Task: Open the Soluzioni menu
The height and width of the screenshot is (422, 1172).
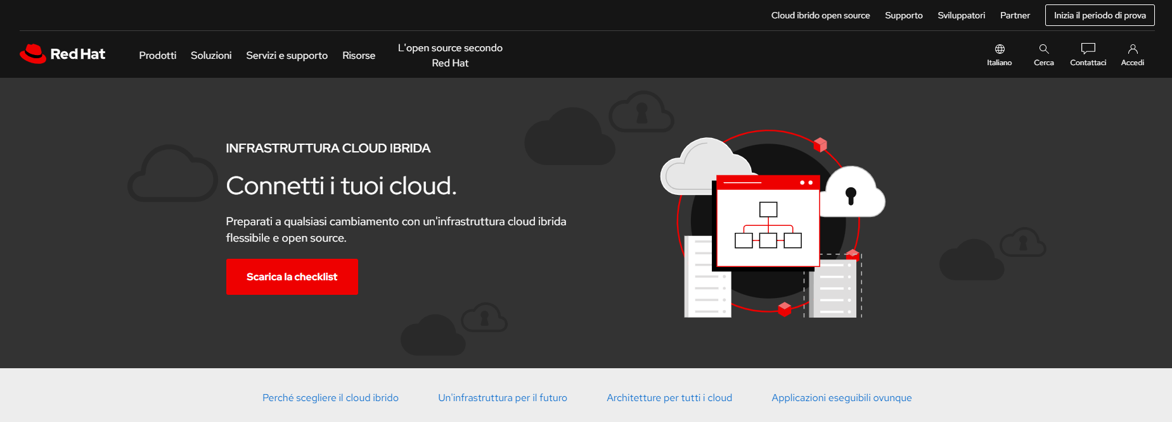Action: 211,56
